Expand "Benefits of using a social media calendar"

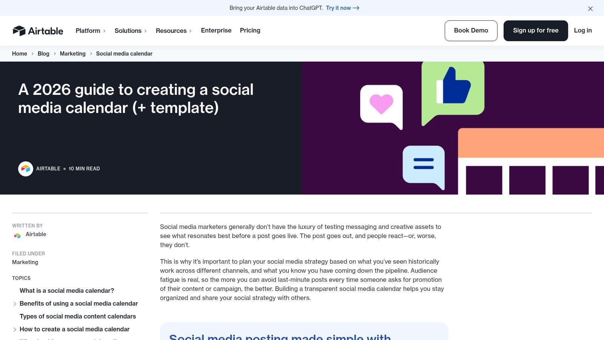pos(15,304)
